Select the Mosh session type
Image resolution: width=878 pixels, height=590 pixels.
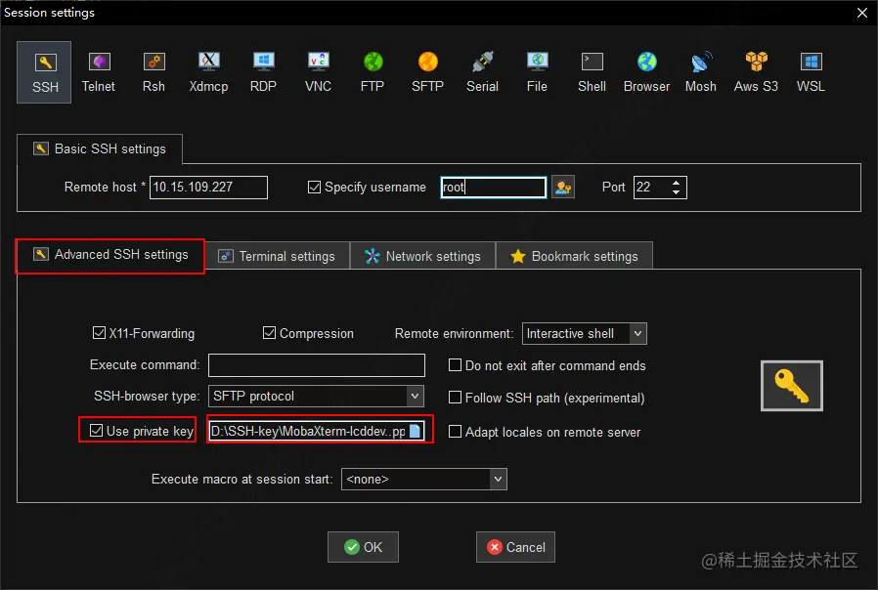[701, 72]
